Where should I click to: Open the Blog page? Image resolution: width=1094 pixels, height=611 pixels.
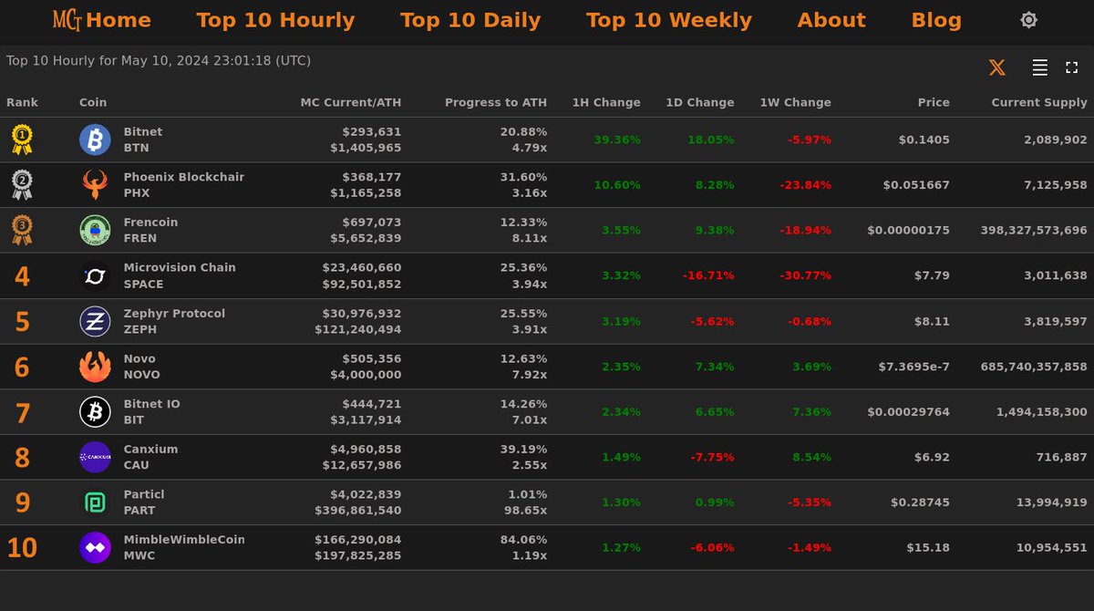(x=936, y=20)
